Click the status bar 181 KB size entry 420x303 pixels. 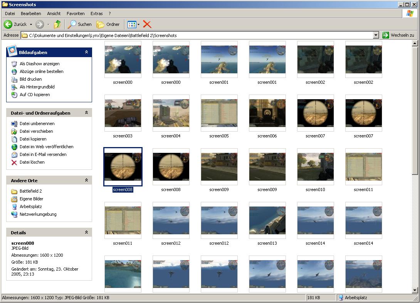[321, 298]
